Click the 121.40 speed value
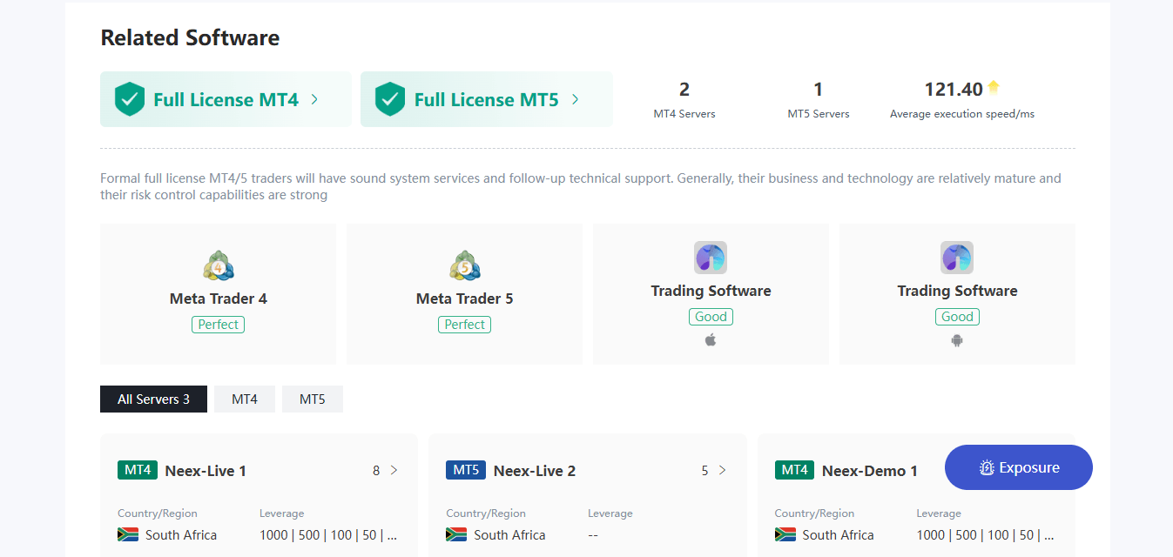Image resolution: width=1173 pixels, height=557 pixels. (954, 89)
